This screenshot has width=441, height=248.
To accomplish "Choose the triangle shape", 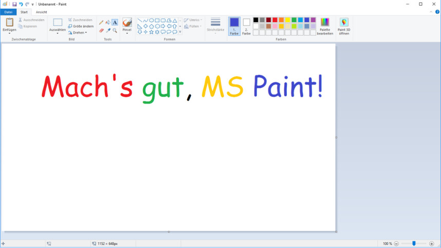I will click(x=175, y=20).
